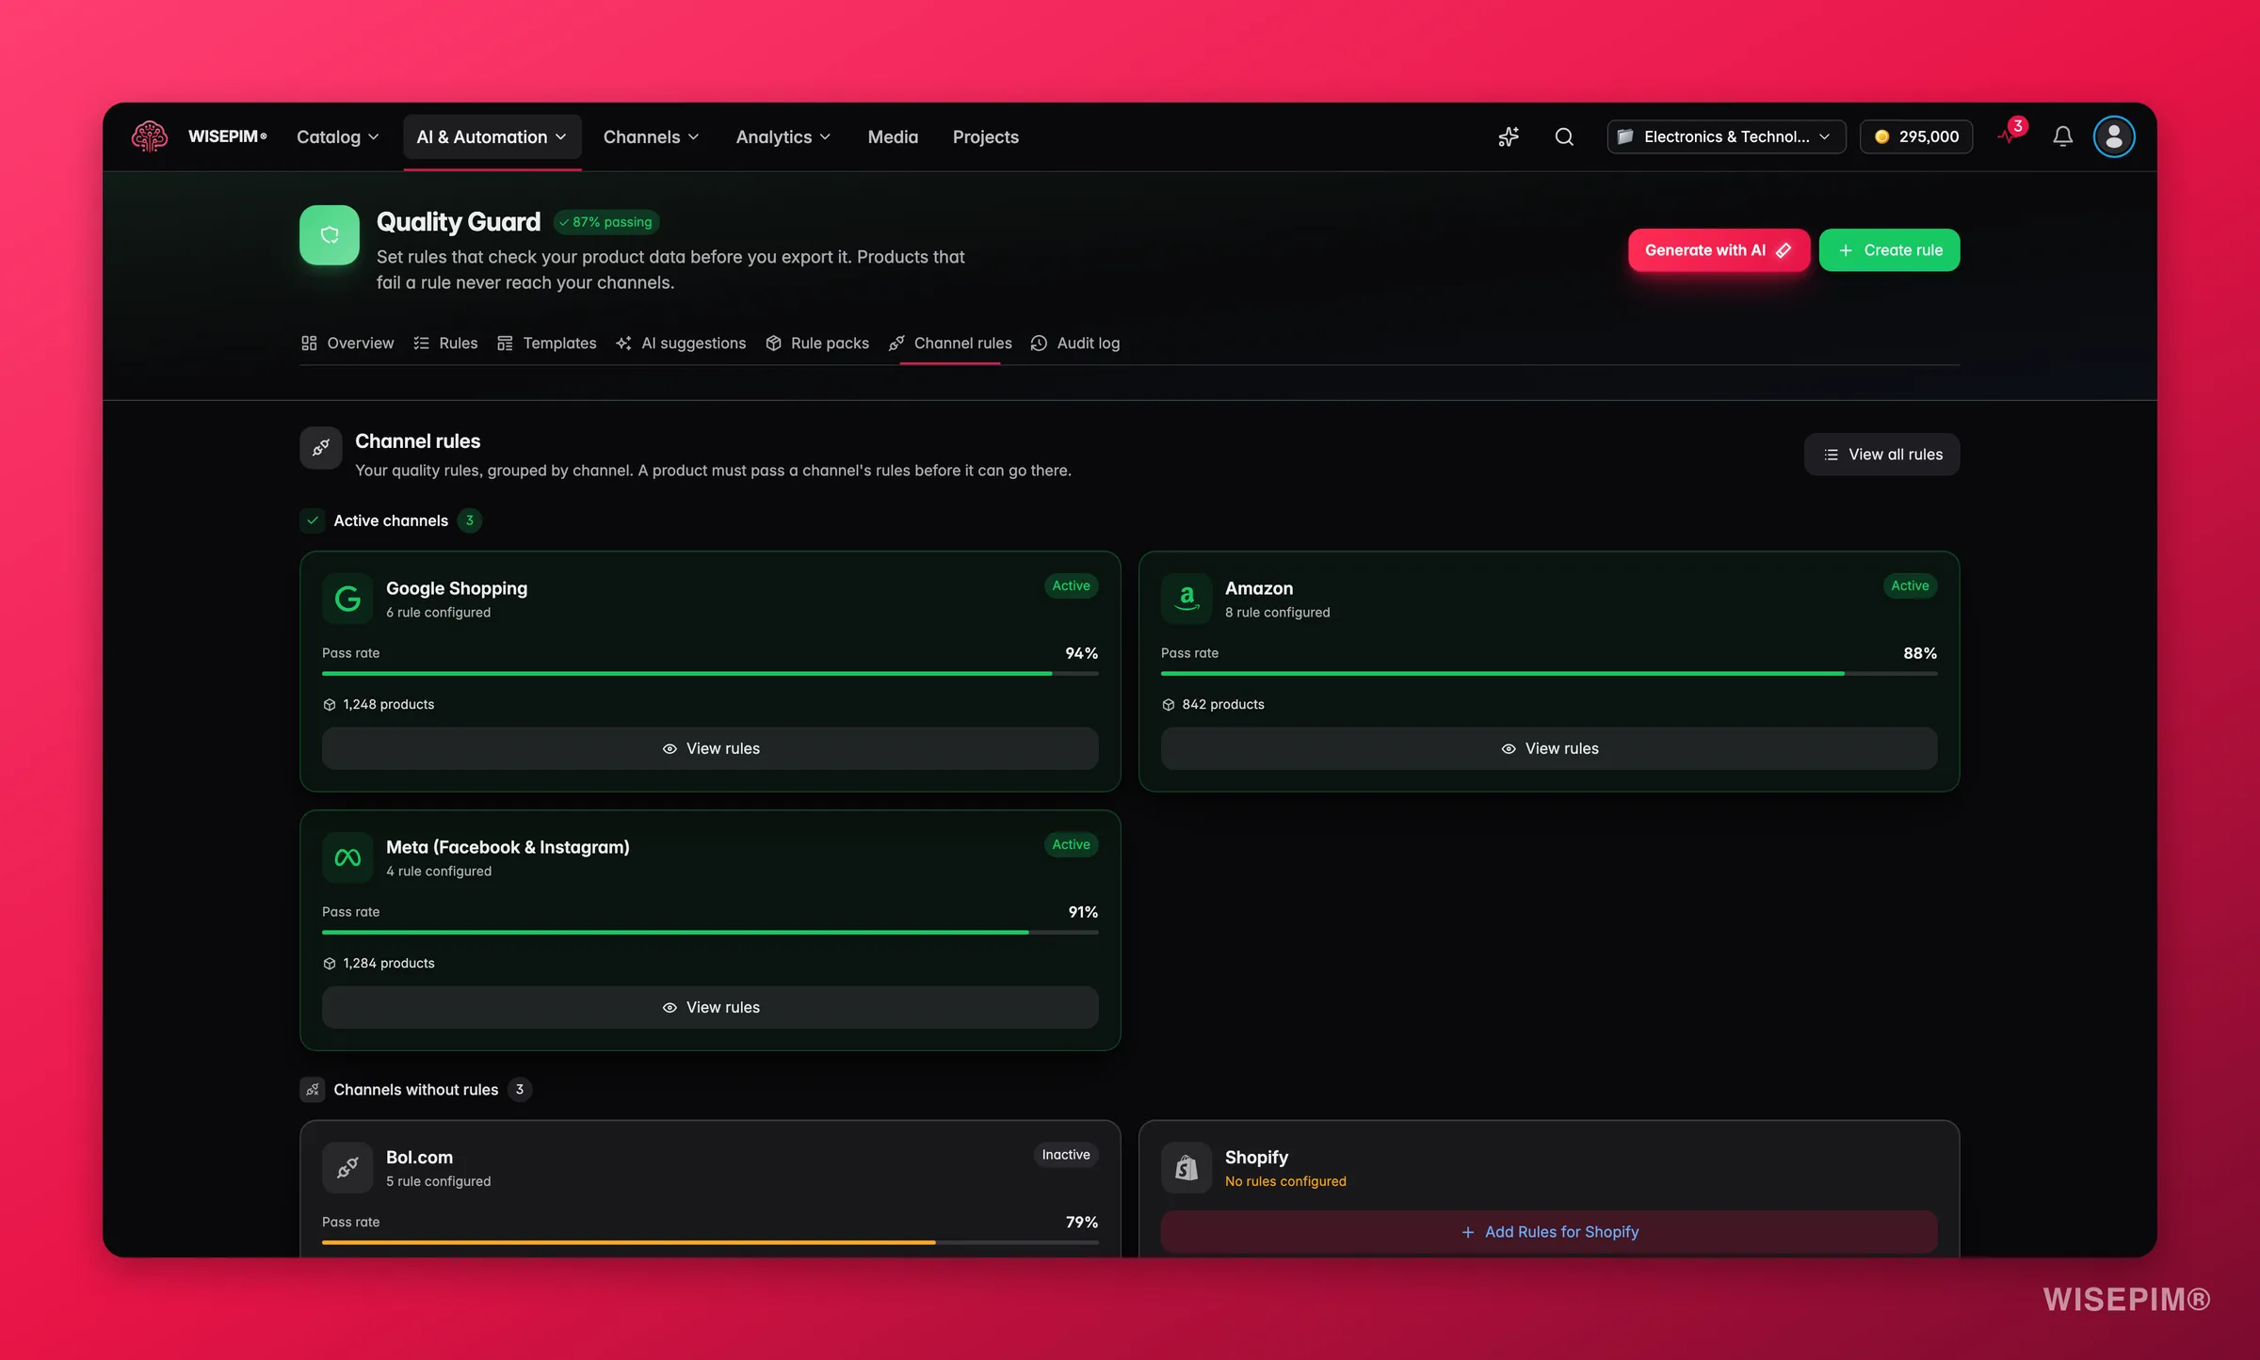Click Generate with AI button
The width and height of the screenshot is (2260, 1360).
[x=1719, y=250]
